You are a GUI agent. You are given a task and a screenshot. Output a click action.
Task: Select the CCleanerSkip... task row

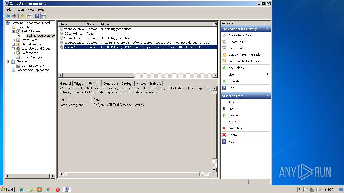tap(138, 34)
